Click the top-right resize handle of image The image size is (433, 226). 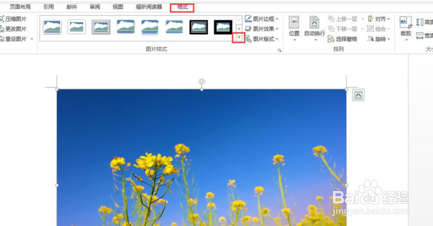(x=347, y=89)
